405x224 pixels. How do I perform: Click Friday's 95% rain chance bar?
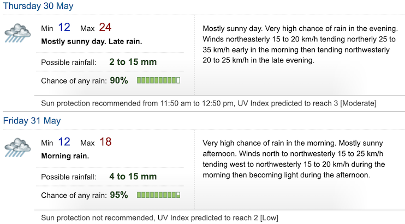click(158, 195)
